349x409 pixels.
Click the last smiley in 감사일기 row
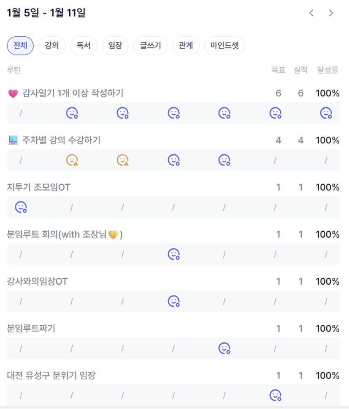coord(326,113)
